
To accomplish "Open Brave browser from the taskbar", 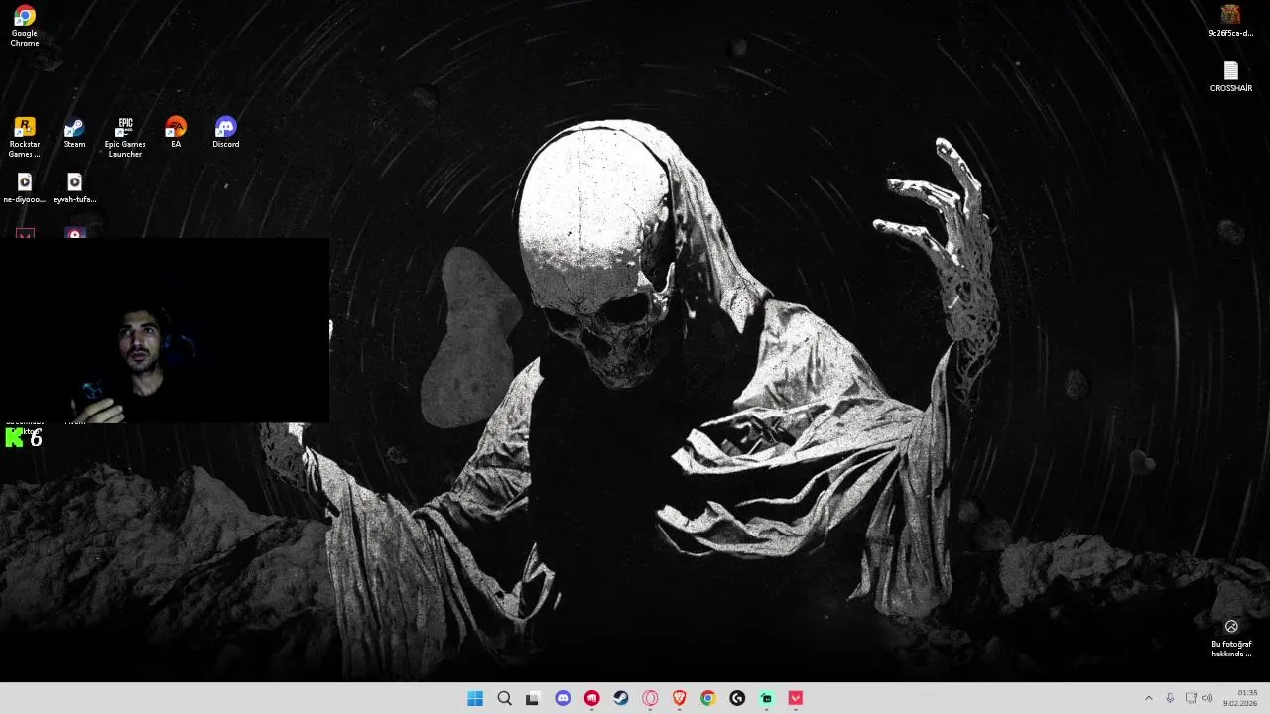I will click(x=679, y=698).
